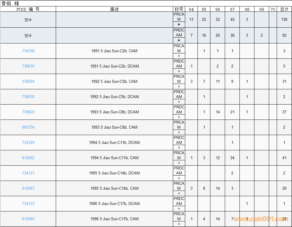Open the 612682 coin entry link
This screenshot has width=292, height=227.
coord(28,158)
